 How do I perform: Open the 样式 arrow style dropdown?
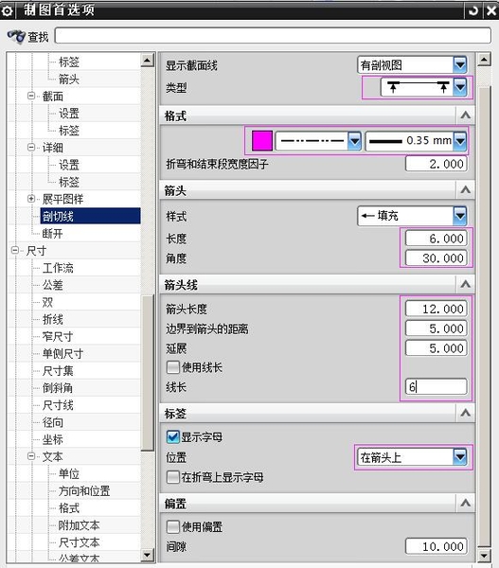459,216
